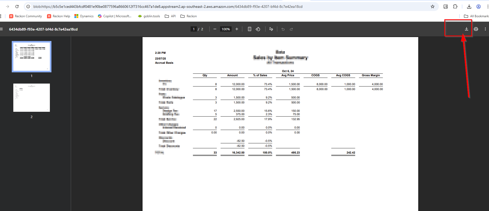This screenshot has width=489, height=211.
Task: Open All Bookmarks folder
Action: click(x=476, y=16)
